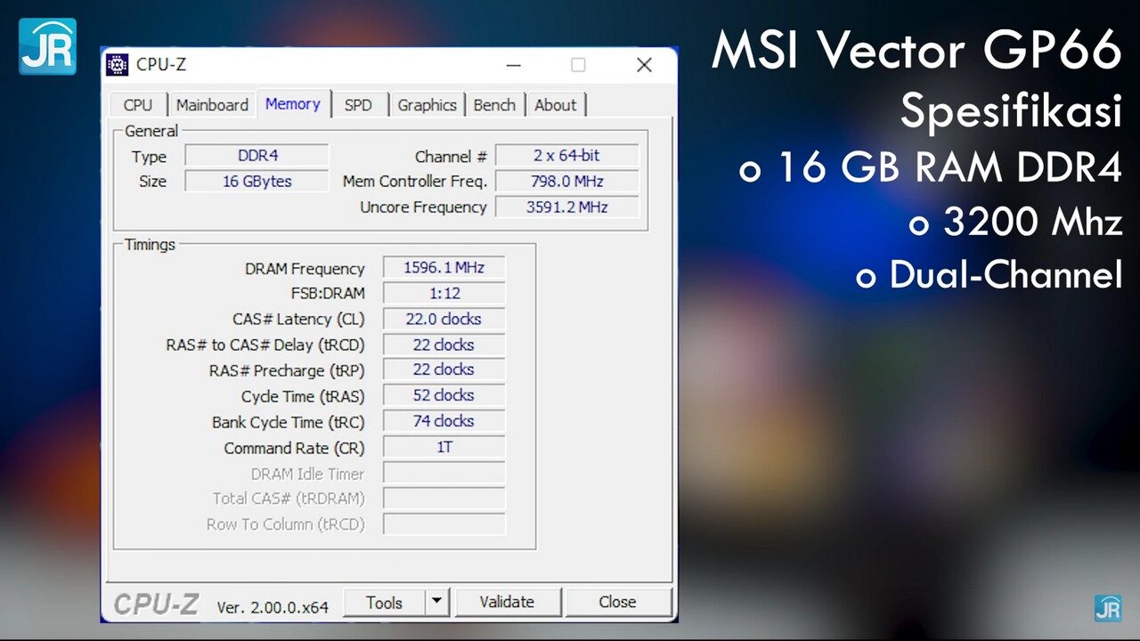
Task: Switch to the SPD tab
Action: (x=360, y=104)
